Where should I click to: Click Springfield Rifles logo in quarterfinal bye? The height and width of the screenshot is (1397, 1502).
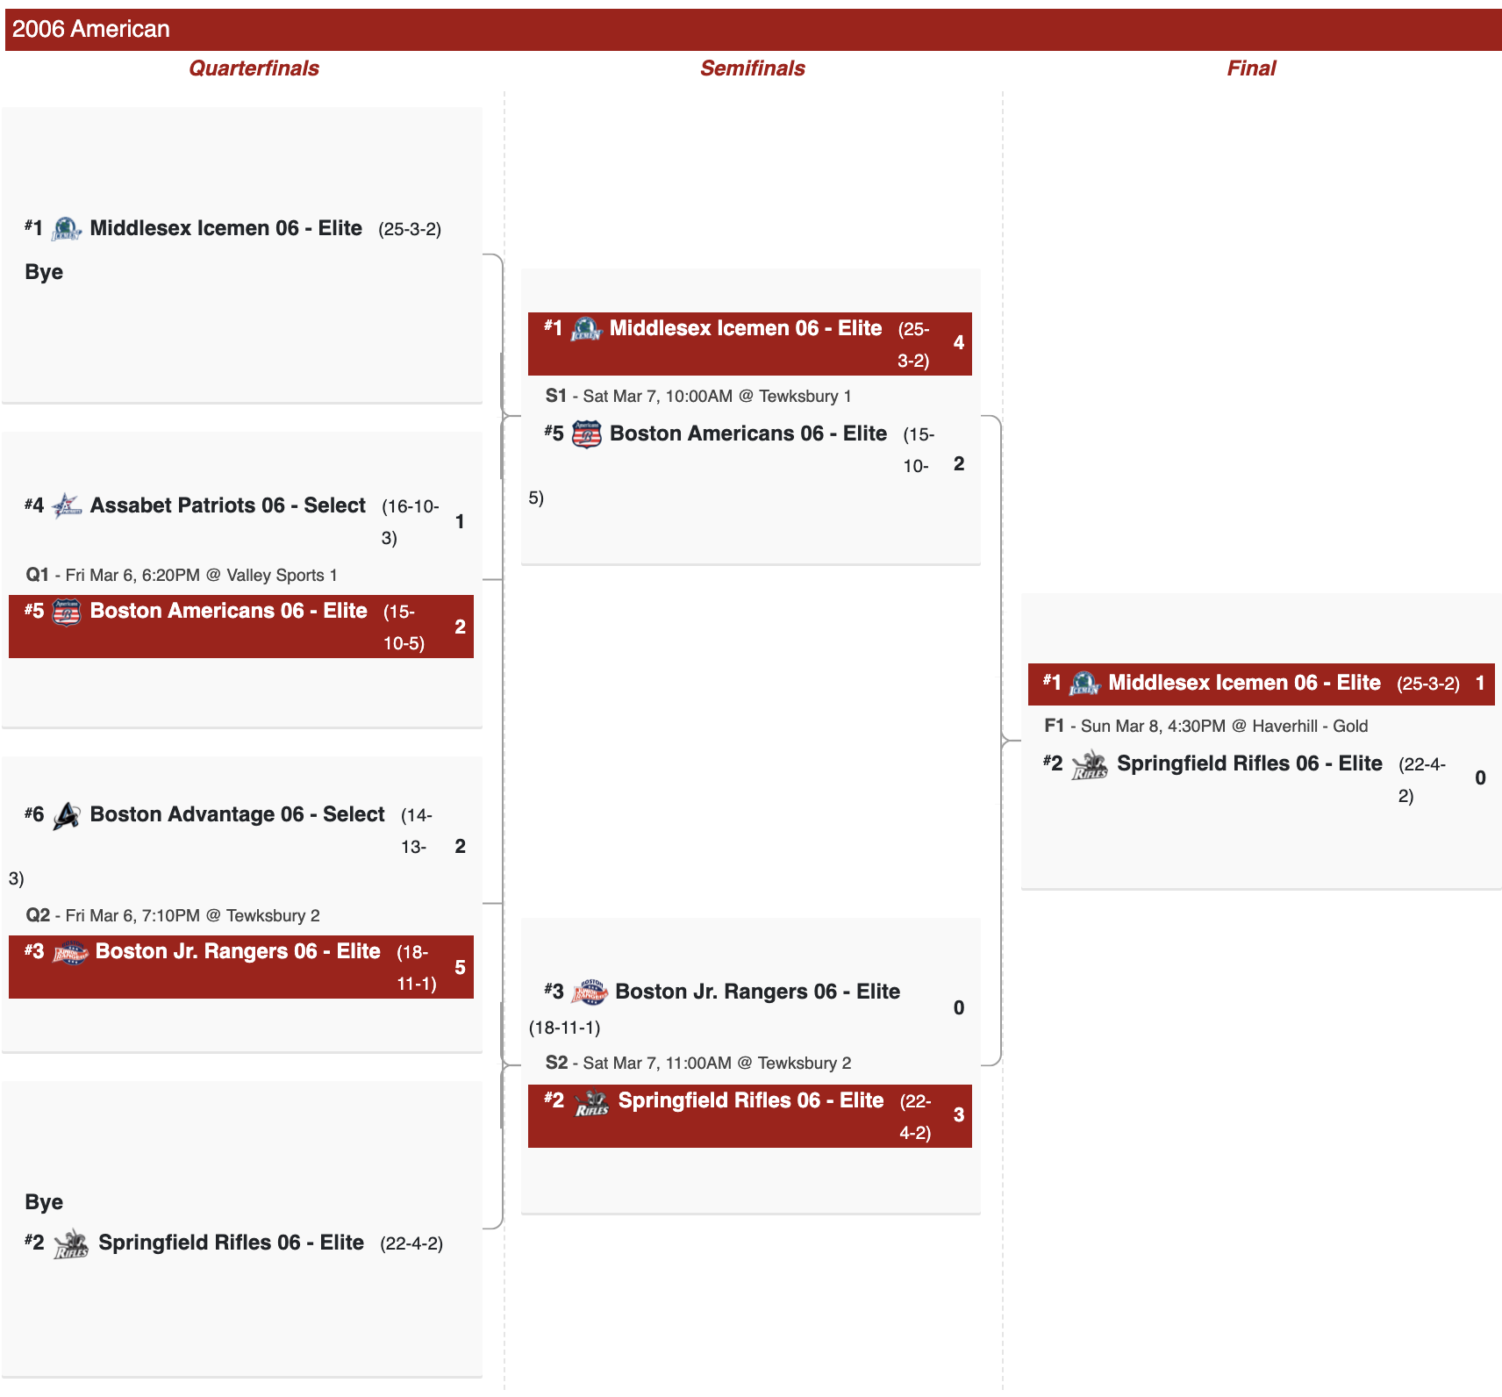[71, 1243]
